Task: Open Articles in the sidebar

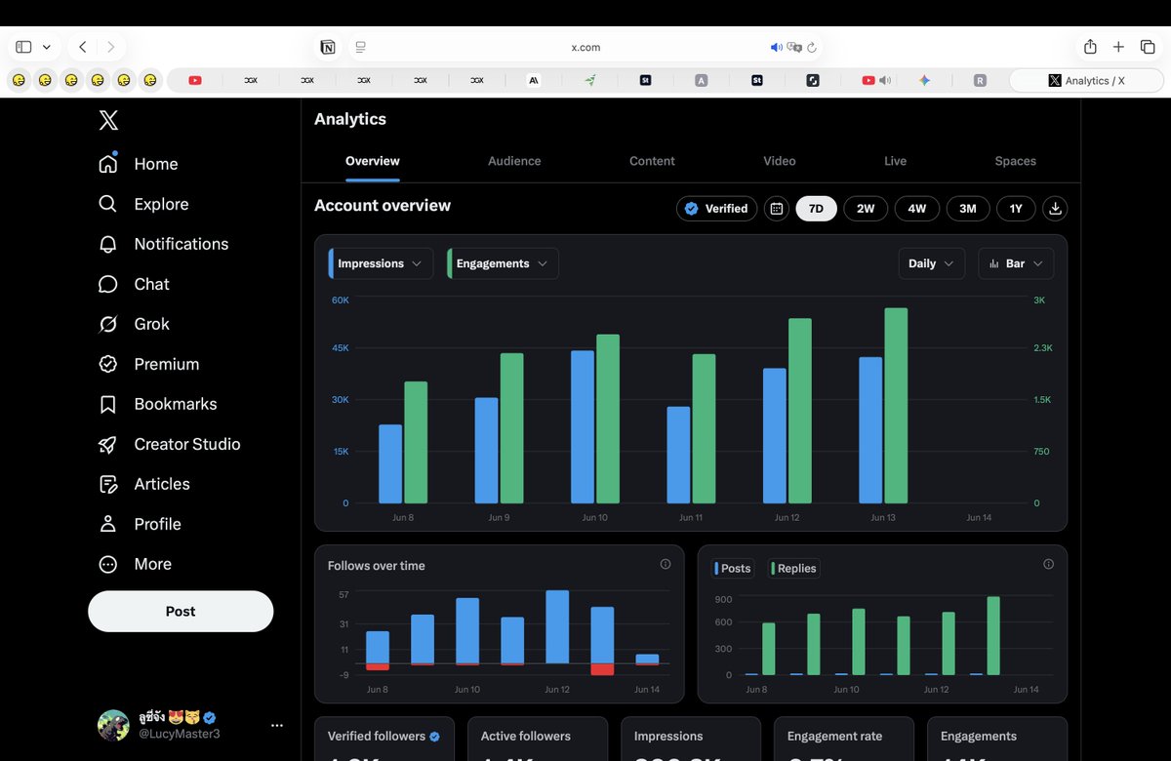Action: pos(144,484)
